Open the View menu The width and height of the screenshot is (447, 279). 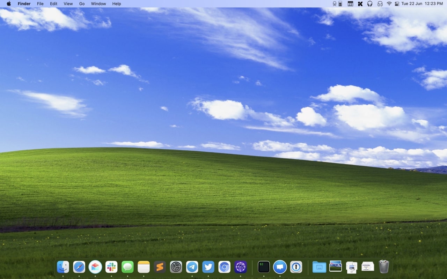tap(68, 4)
